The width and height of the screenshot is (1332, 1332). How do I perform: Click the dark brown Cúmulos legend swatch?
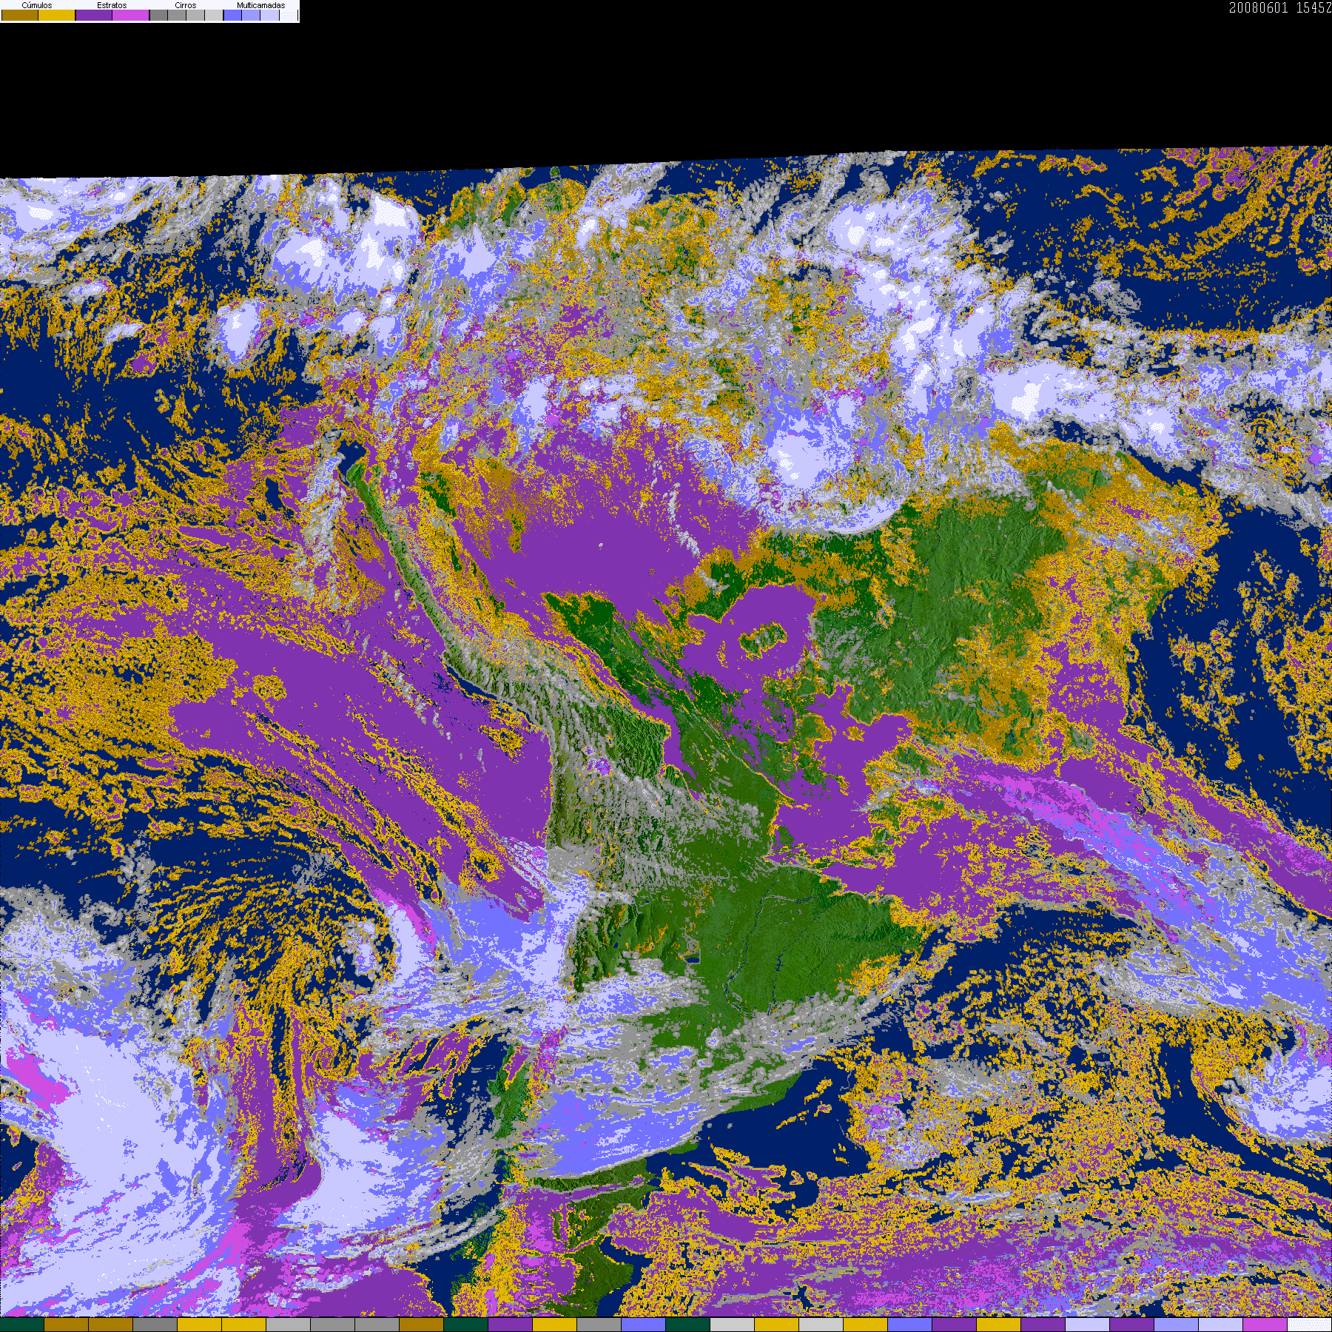tap(20, 15)
